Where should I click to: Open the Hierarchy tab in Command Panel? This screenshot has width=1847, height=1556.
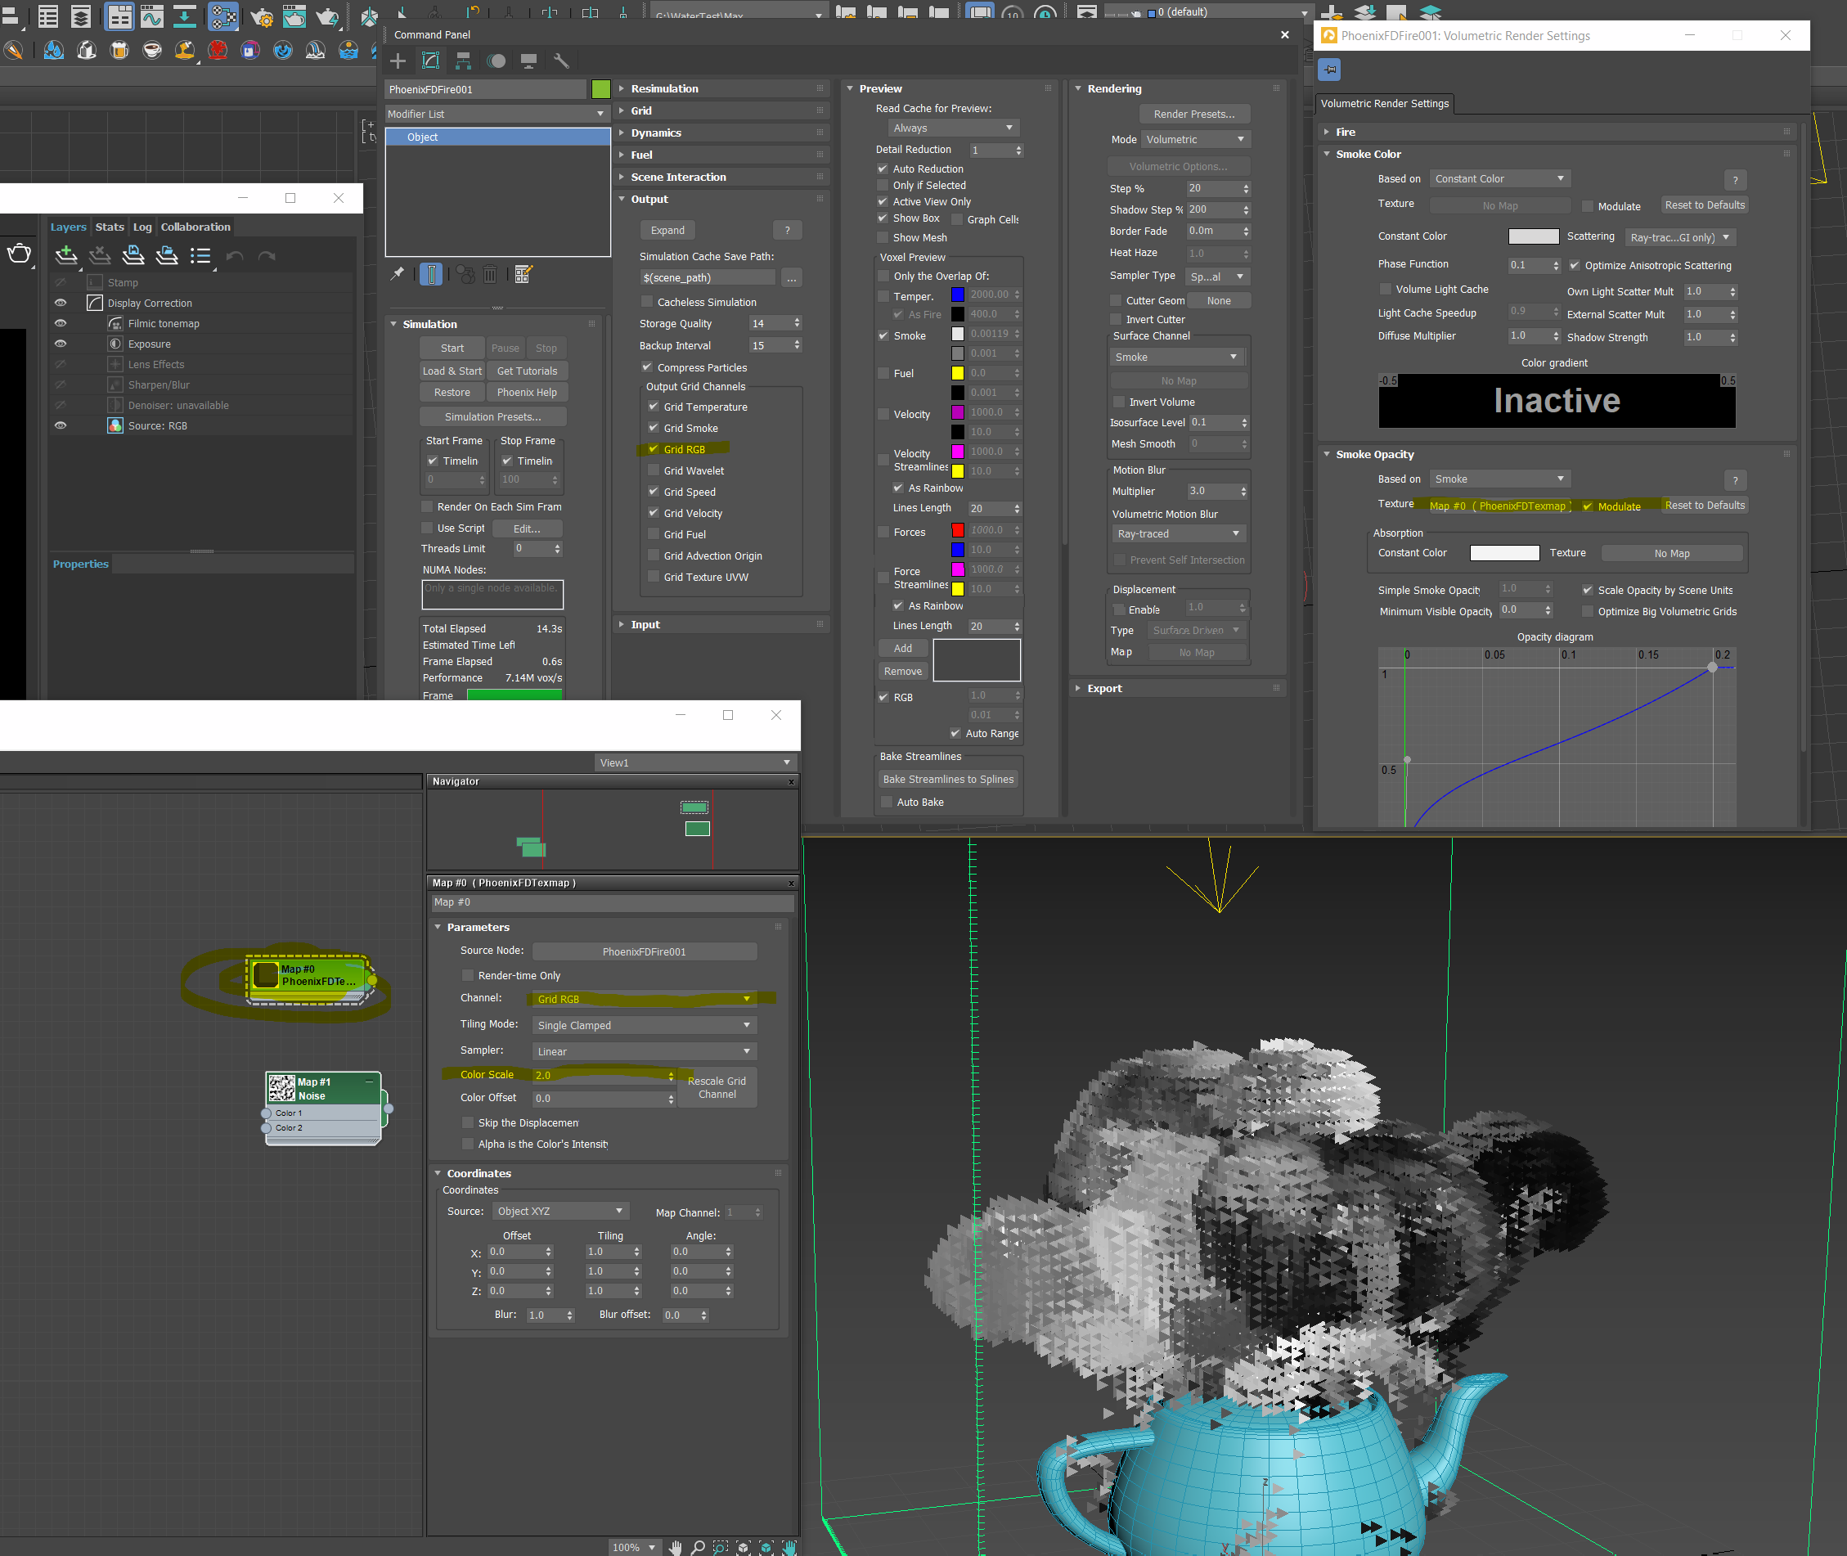[463, 61]
